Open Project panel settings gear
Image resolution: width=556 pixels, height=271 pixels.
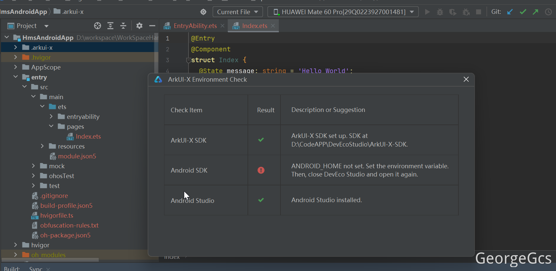(139, 26)
